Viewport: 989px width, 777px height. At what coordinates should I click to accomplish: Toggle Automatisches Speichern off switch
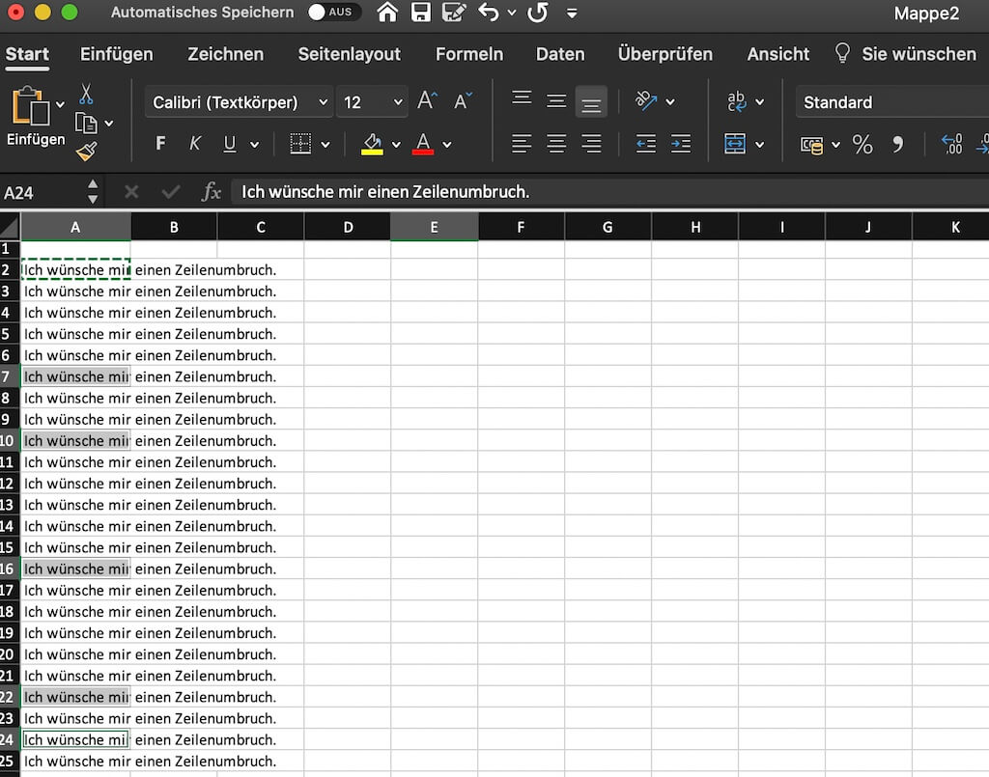334,13
